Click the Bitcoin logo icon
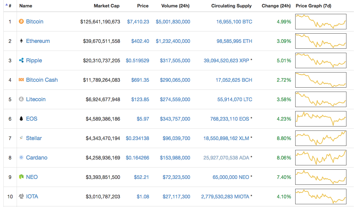Viewport: 356px width, 207px height. click(x=21, y=22)
